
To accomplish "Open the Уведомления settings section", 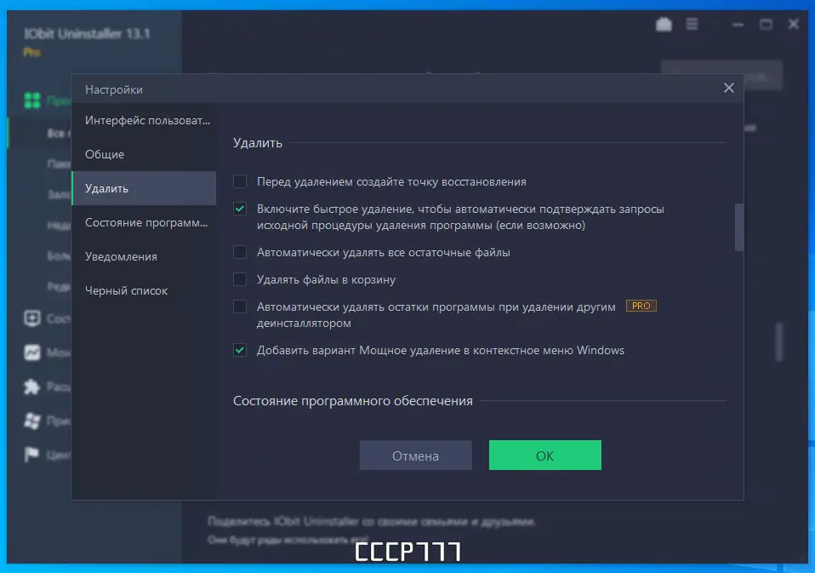I will point(144,256).
